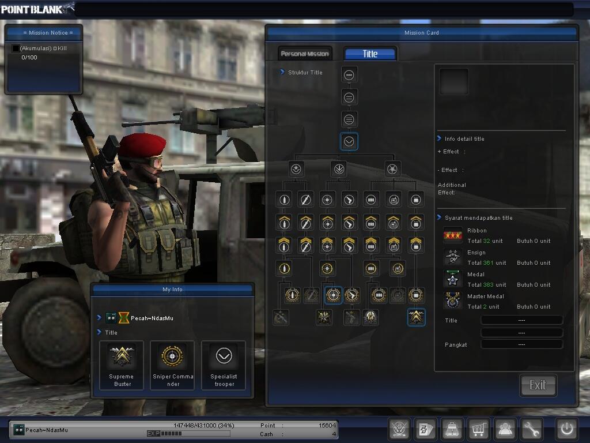Viewport: 590px width, 443px height.
Task: Click the (Akumulasi) Kill mission checkbox
Action: pyautogui.click(x=16, y=48)
